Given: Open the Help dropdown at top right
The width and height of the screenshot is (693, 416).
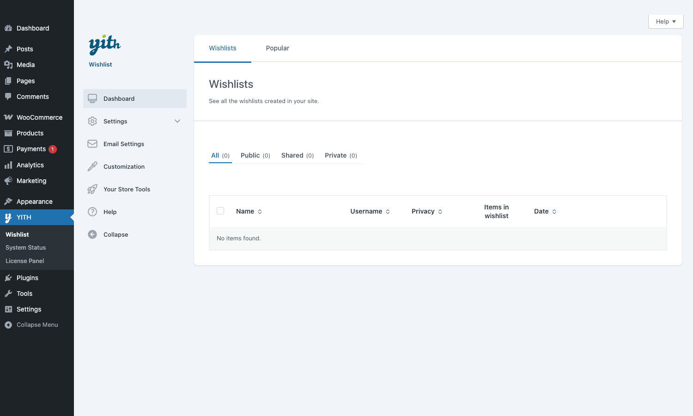Looking at the screenshot, I should [666, 22].
